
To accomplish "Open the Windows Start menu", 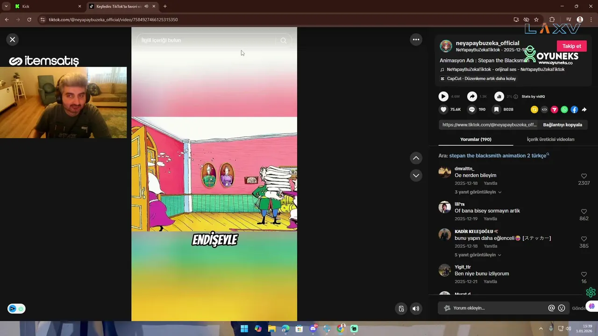I will pos(244,329).
